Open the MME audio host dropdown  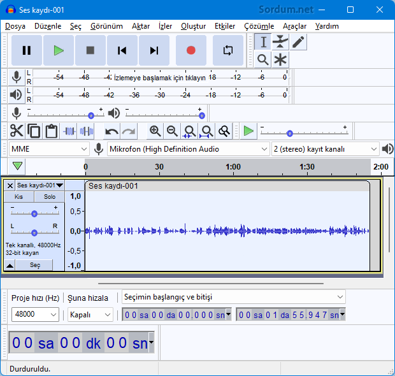pyautogui.click(x=49, y=149)
